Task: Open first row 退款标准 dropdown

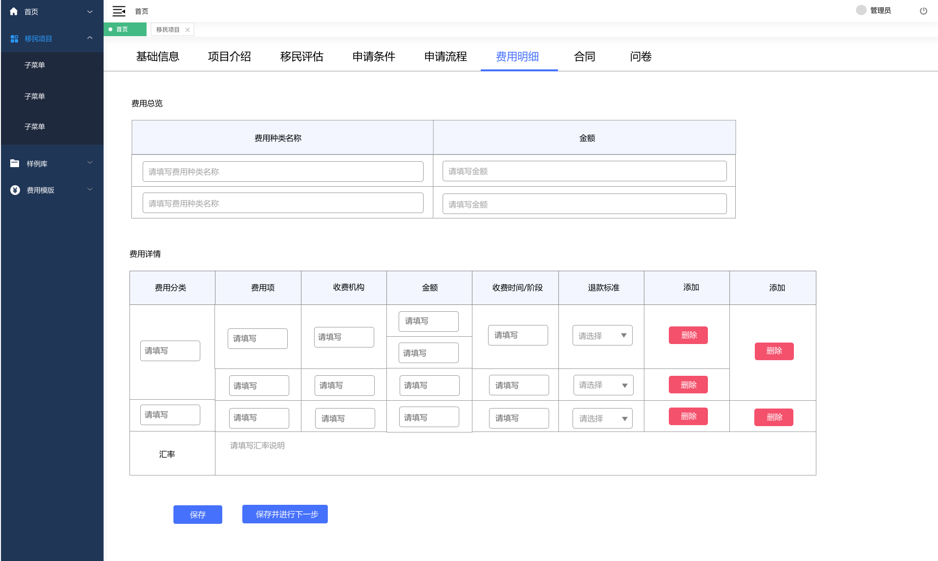Action: pos(602,335)
